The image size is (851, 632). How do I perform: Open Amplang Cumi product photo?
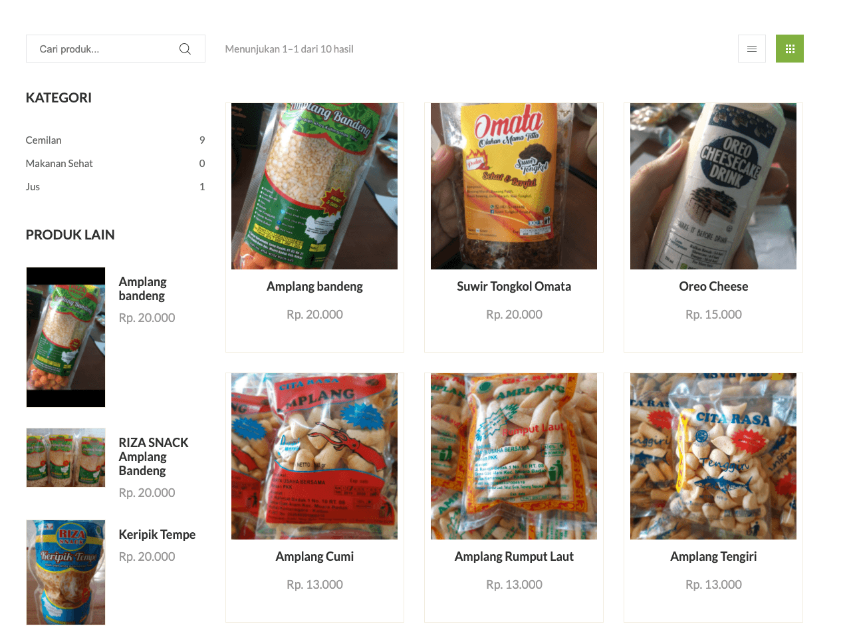click(x=314, y=456)
